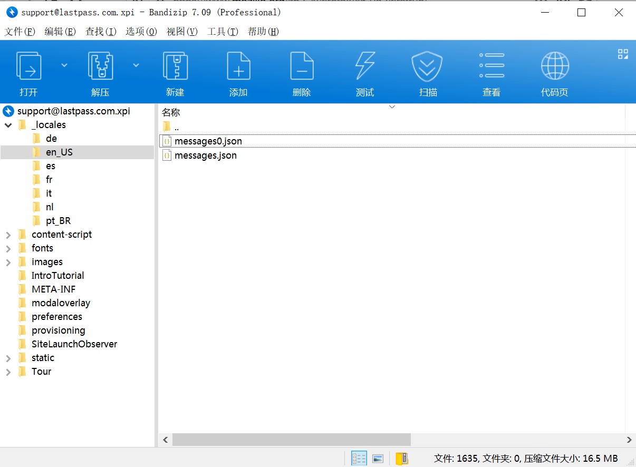The height and width of the screenshot is (467, 636).
Task: Open the 选项(O) menu
Action: [x=141, y=32]
